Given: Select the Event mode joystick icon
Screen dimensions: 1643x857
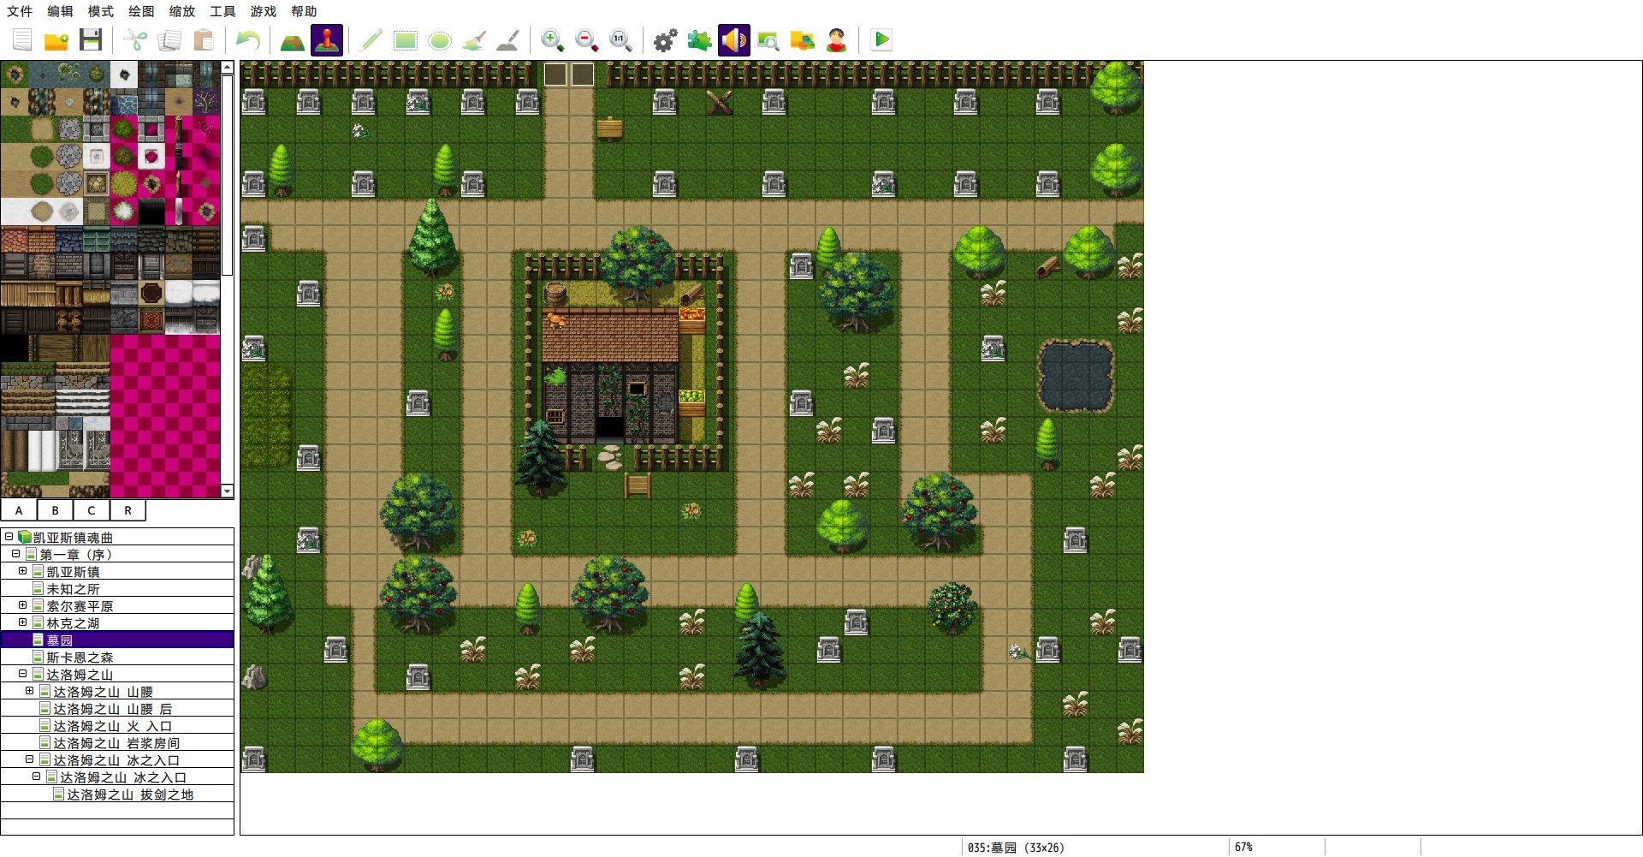Looking at the screenshot, I should (x=327, y=40).
